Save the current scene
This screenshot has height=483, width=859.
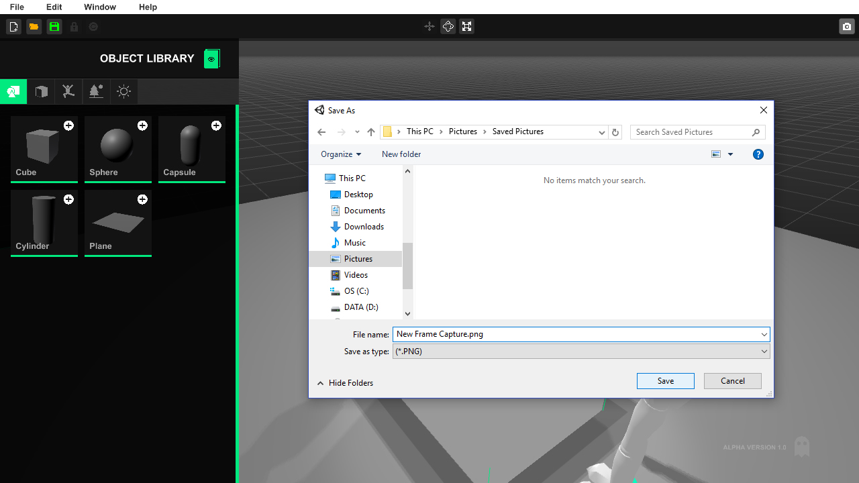click(54, 26)
